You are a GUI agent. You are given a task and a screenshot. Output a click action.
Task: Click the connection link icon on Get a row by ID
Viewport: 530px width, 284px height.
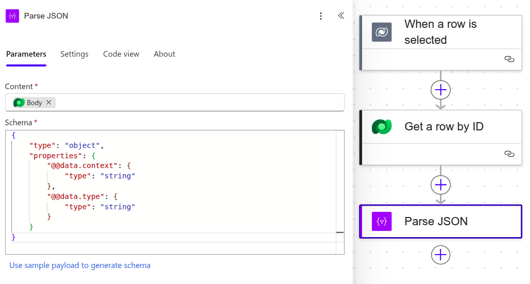509,154
